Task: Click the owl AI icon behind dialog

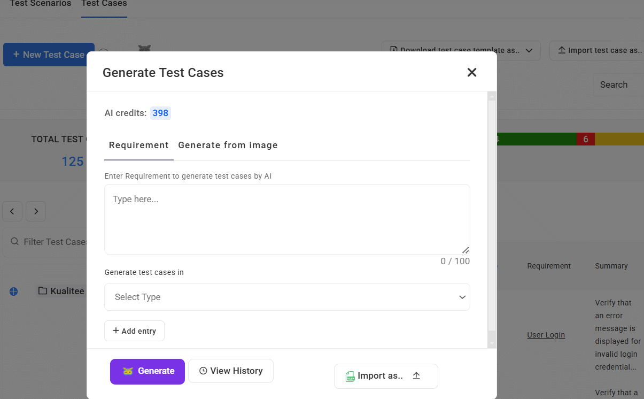Action: (x=144, y=49)
